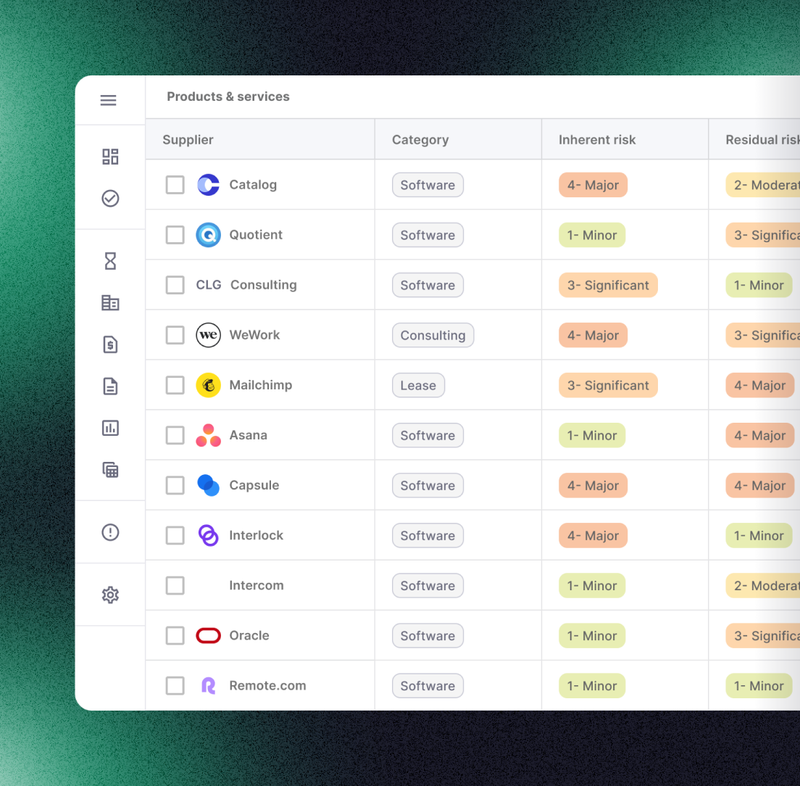Open the settings gear icon

point(110,595)
